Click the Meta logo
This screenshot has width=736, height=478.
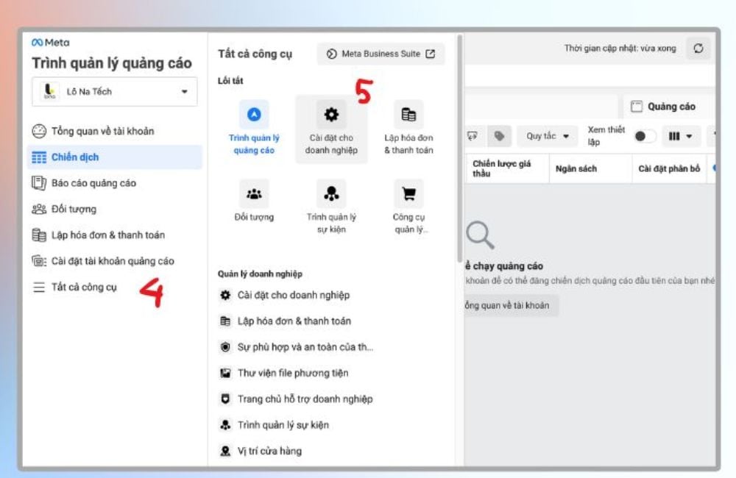click(x=50, y=43)
